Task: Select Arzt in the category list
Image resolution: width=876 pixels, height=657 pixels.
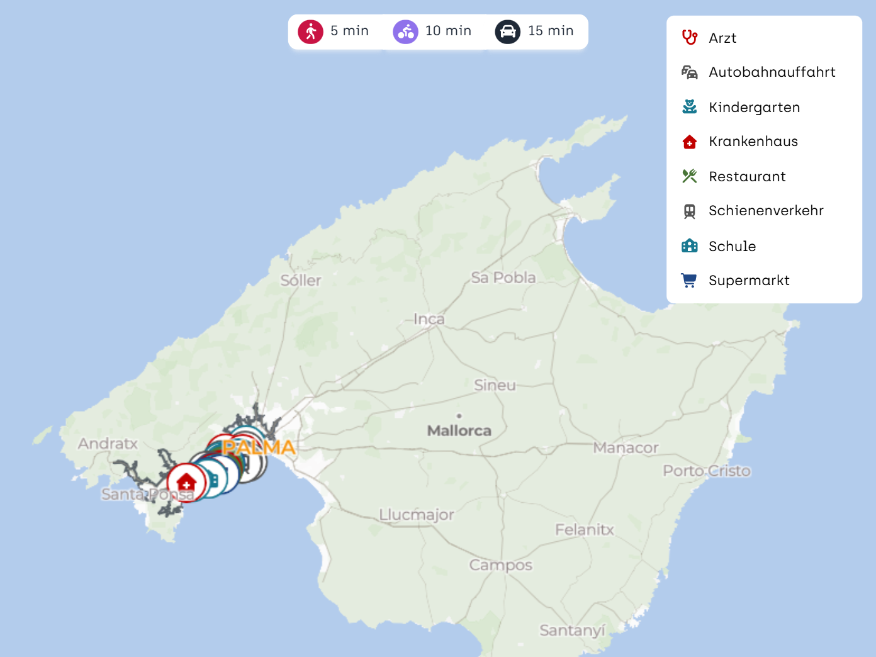Action: click(722, 38)
